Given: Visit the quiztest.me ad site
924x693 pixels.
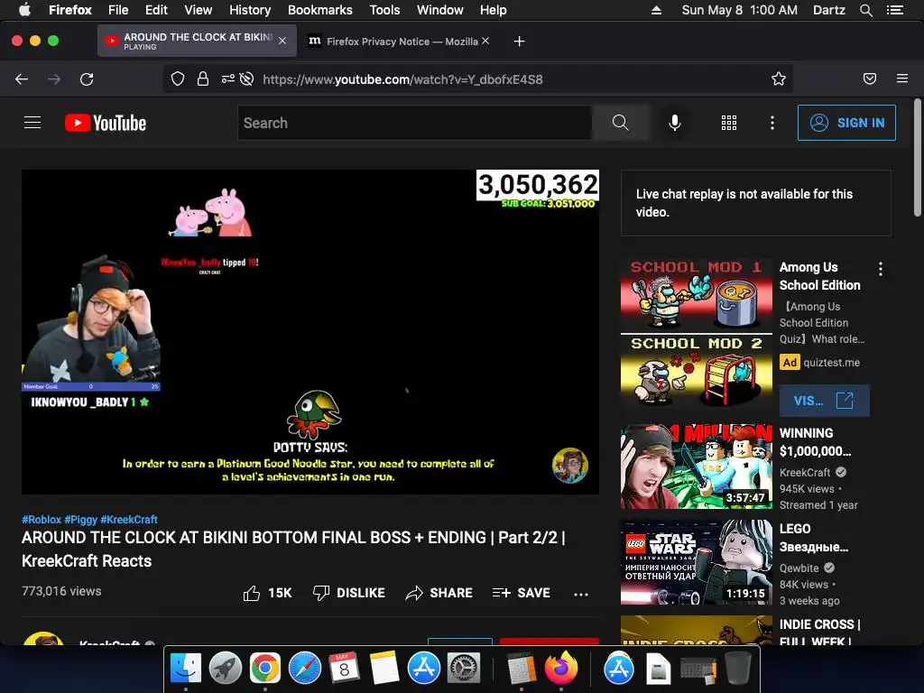Looking at the screenshot, I should click(825, 401).
